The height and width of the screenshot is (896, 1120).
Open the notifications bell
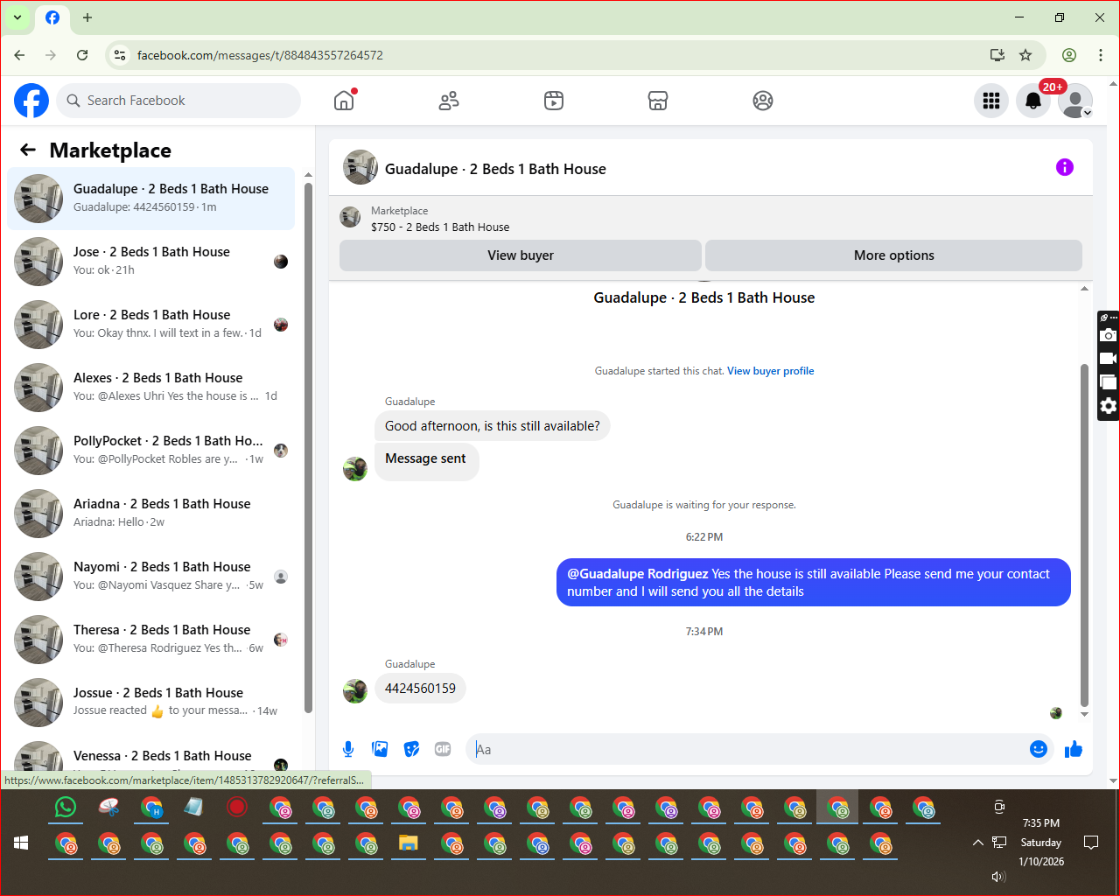pyautogui.click(x=1033, y=101)
